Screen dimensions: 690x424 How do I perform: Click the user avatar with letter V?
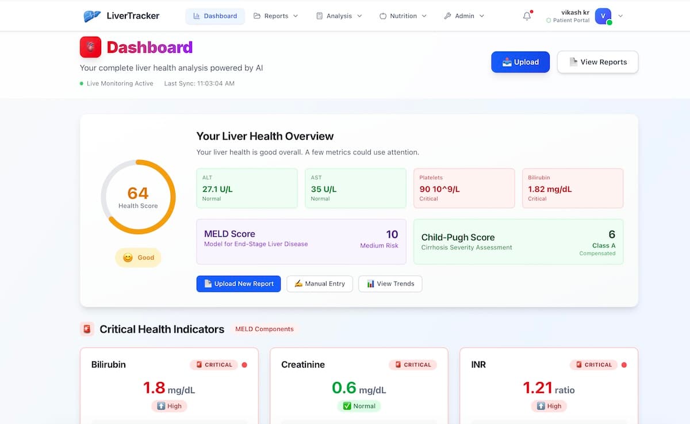(x=603, y=16)
